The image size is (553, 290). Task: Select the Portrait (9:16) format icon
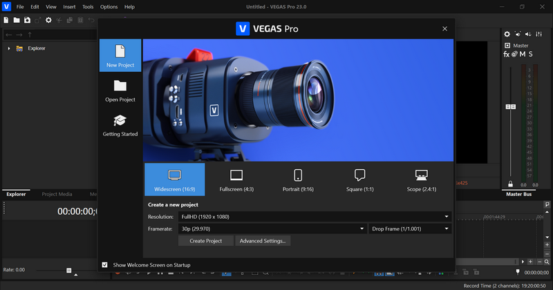298,180
